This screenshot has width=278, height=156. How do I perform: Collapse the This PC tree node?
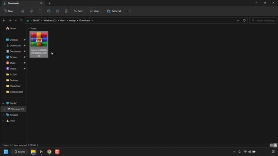click(x=3, y=103)
